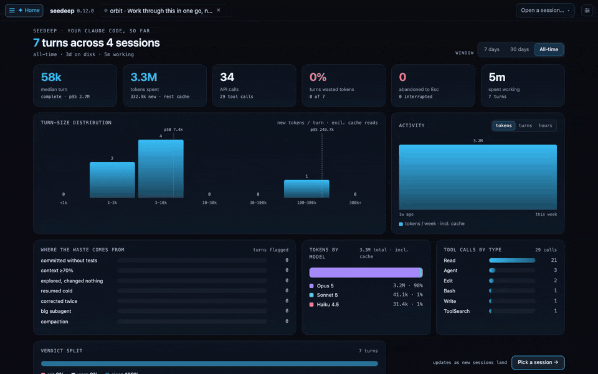Viewport: 598px width, 374px height.
Task: Click the seedeep app name label
Action: coord(62,11)
